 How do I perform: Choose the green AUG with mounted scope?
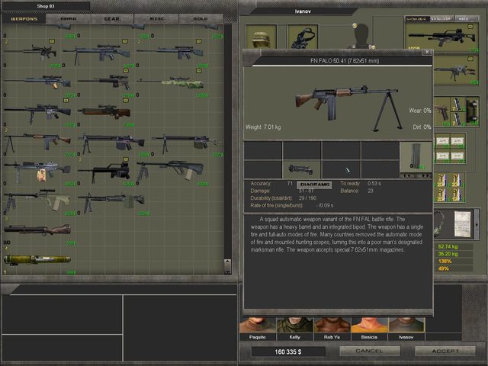pyautogui.click(x=38, y=200)
